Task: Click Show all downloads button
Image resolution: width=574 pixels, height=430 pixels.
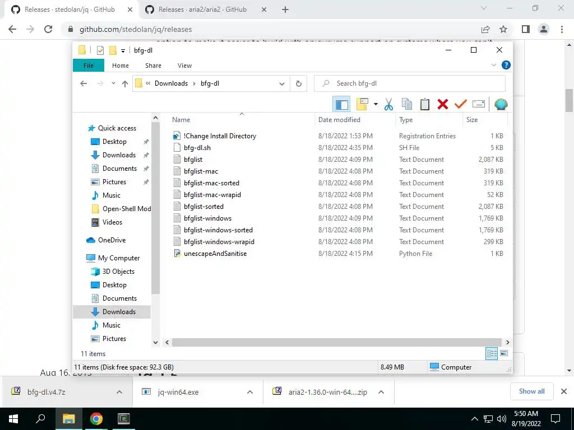Action: pyautogui.click(x=531, y=391)
